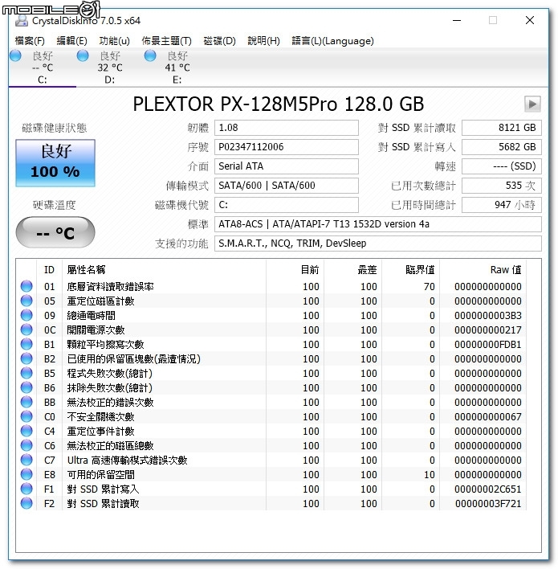Click the drive letter field showing C:
Image resolution: width=558 pixels, height=569 pixels.
(287, 205)
